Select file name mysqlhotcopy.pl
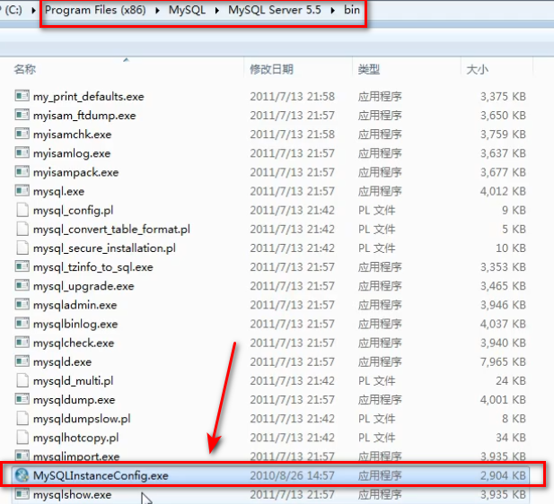This screenshot has width=554, height=504. point(76,438)
